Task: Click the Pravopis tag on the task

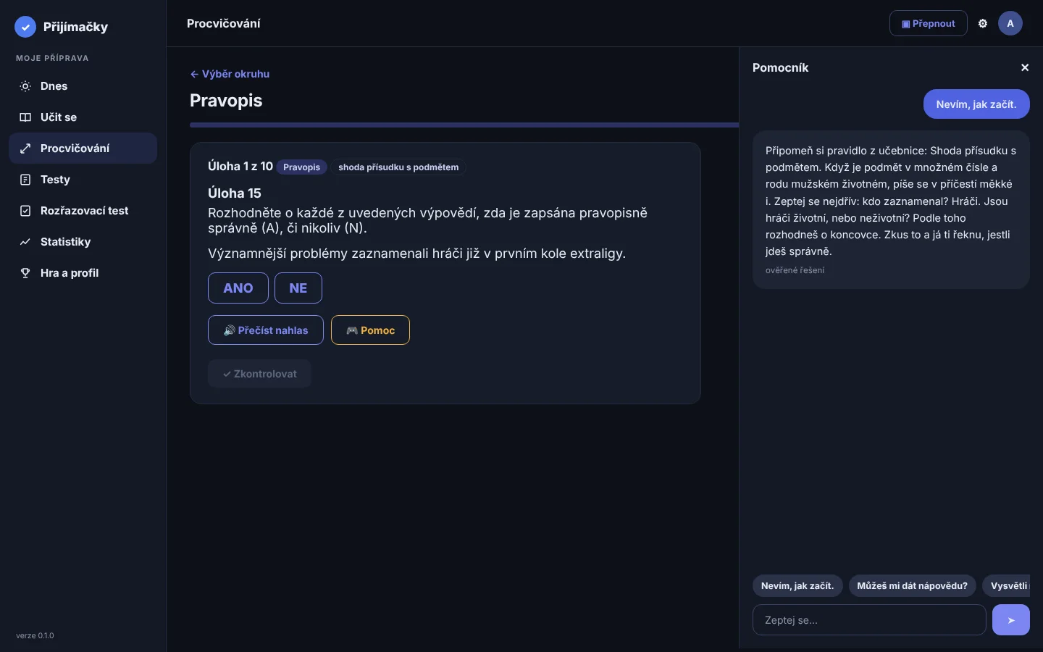Action: (x=302, y=167)
